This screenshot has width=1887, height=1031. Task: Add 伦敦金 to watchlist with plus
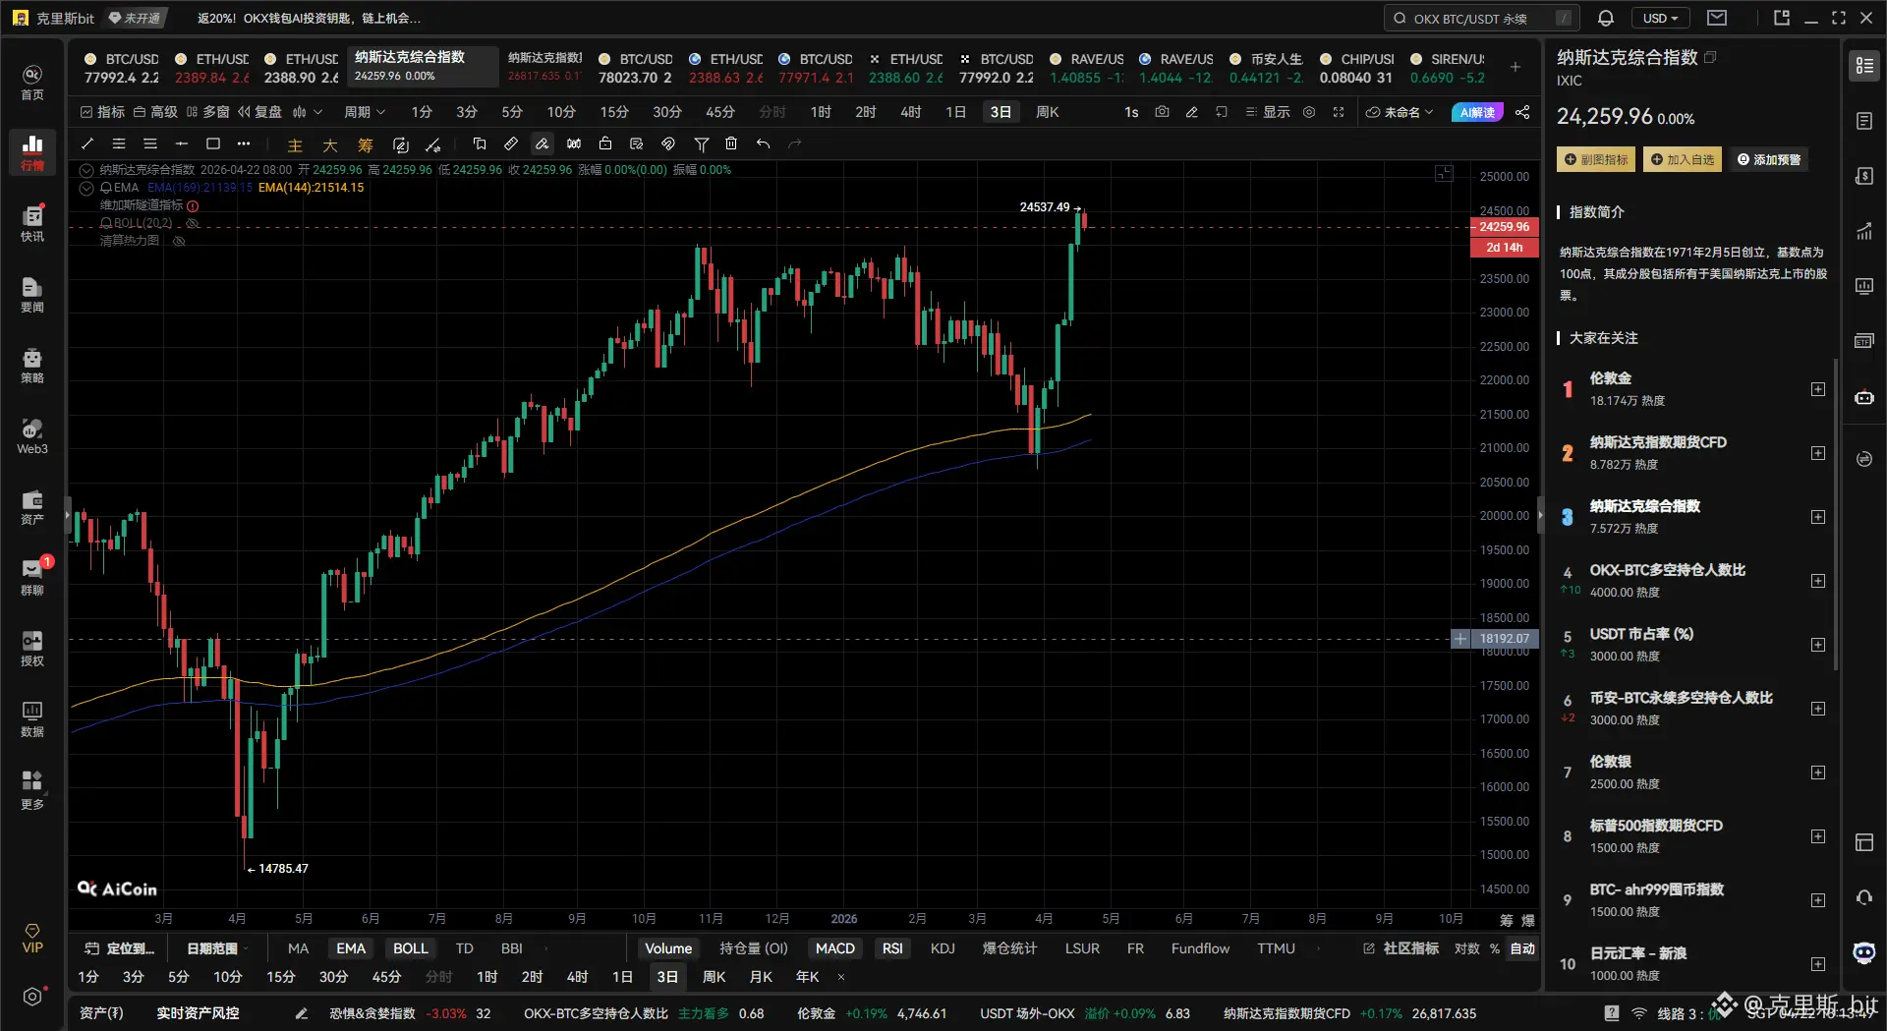(1818, 389)
